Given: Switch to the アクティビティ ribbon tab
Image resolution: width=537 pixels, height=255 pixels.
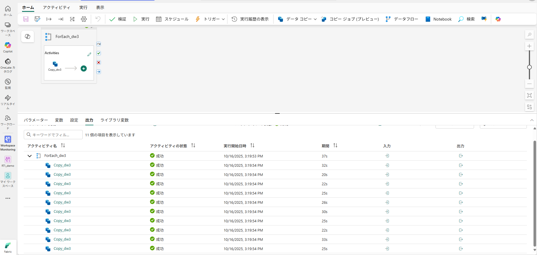Looking at the screenshot, I should [57, 8].
